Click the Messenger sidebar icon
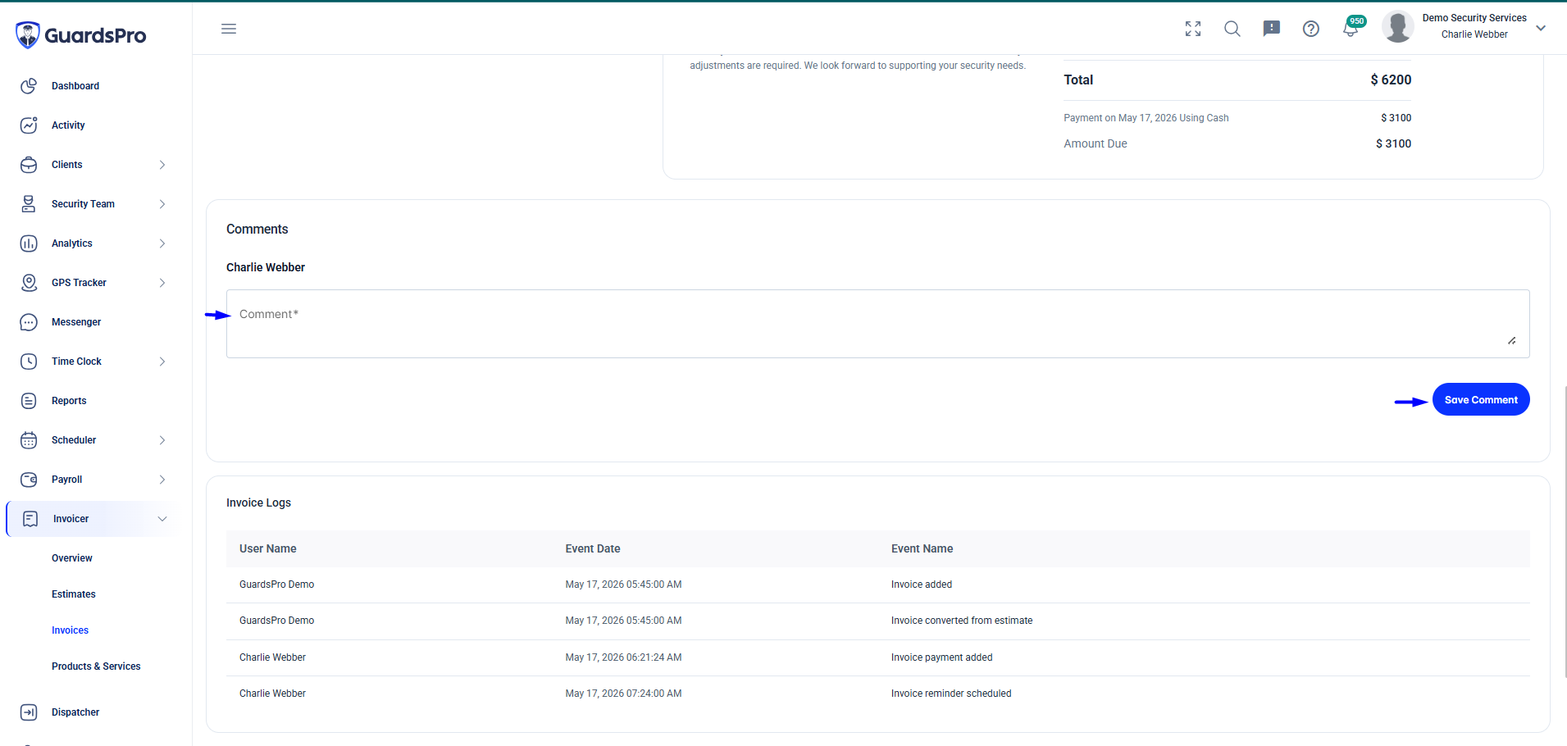This screenshot has height=746, width=1567. (29, 322)
